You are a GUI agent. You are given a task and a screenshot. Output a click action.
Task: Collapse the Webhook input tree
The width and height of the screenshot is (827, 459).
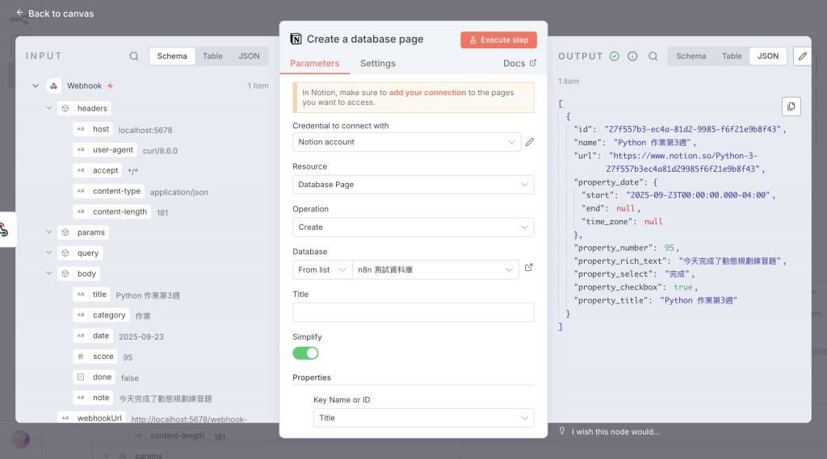36,86
